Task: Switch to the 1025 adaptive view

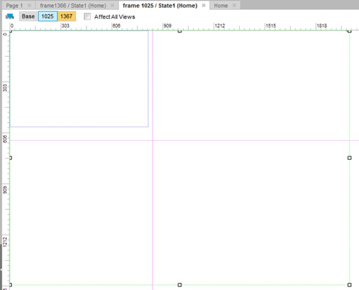Action: 48,16
